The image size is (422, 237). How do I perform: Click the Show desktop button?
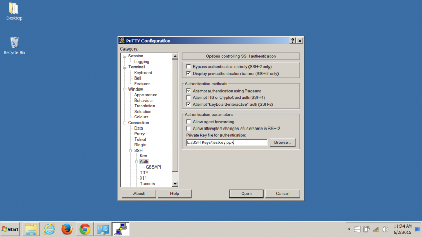click(x=418, y=229)
